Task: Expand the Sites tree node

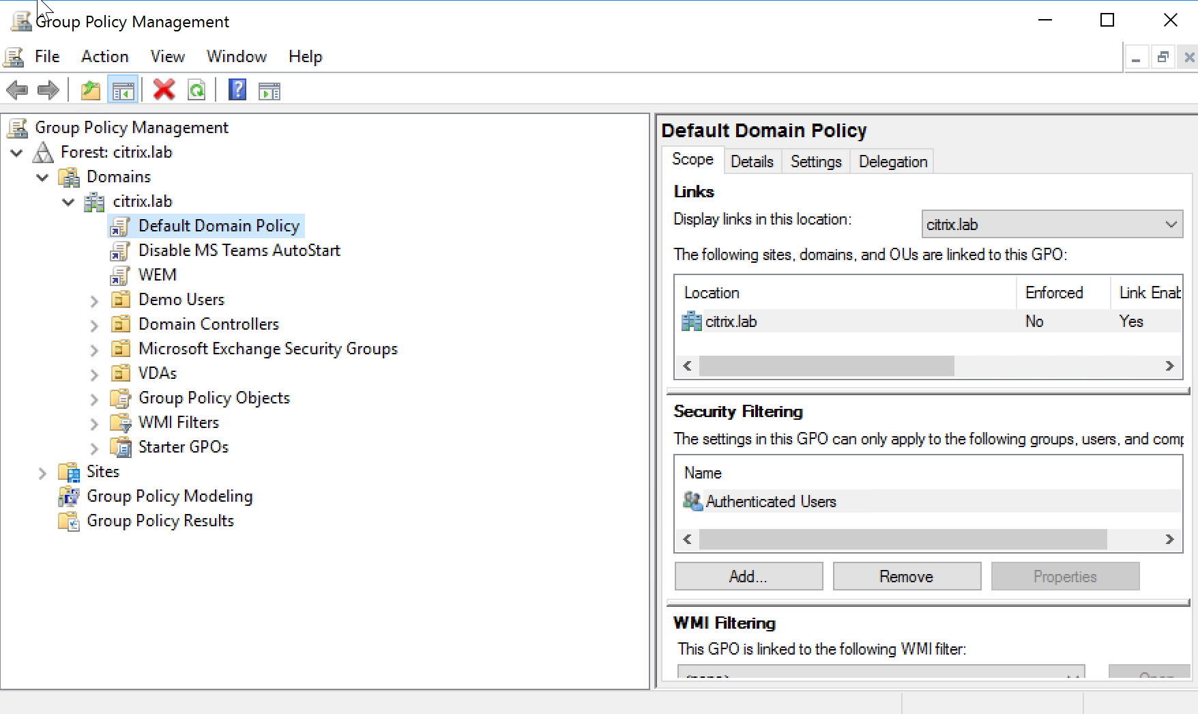Action: (42, 472)
